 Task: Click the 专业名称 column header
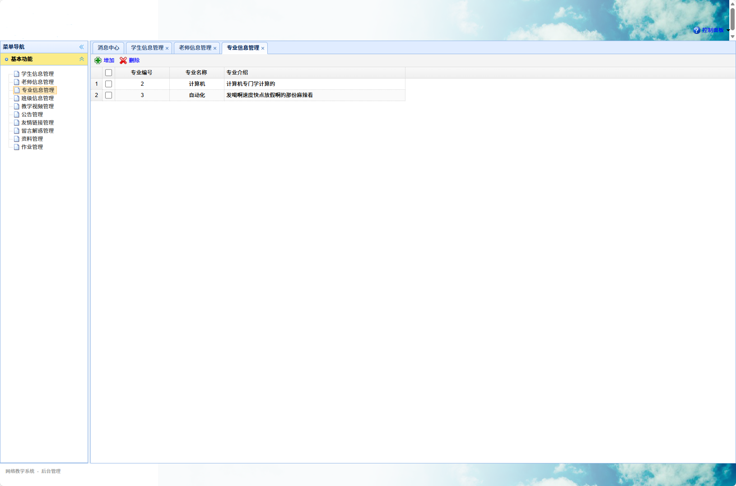click(x=196, y=73)
